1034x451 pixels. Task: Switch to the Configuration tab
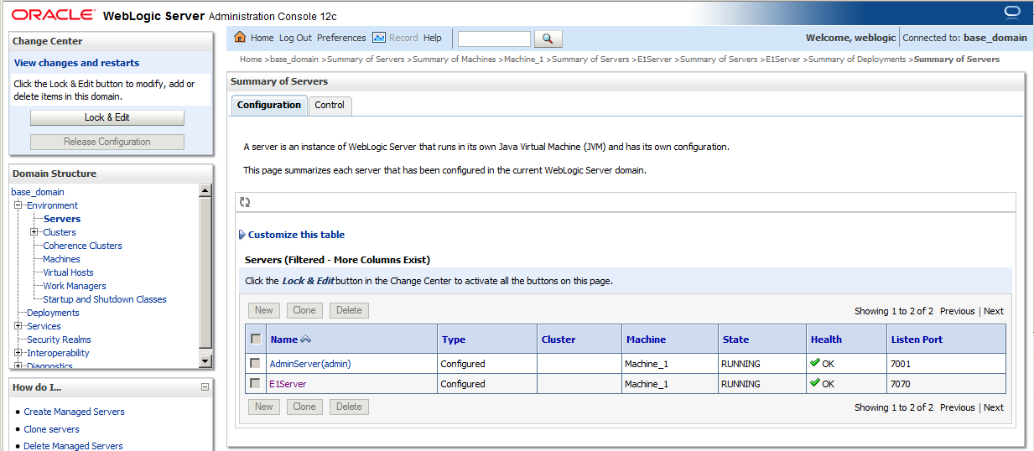tap(268, 105)
